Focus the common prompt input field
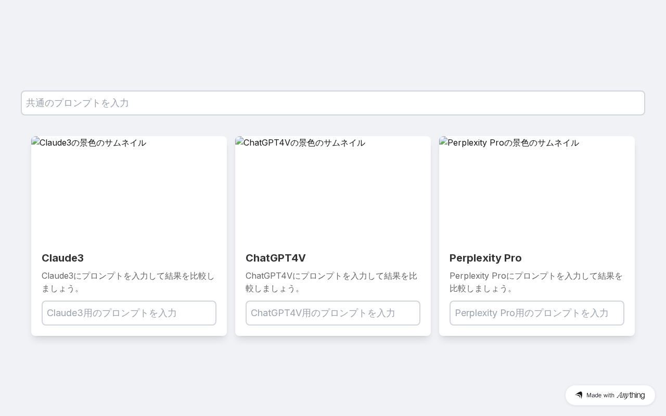Image resolution: width=666 pixels, height=416 pixels. pos(333,103)
